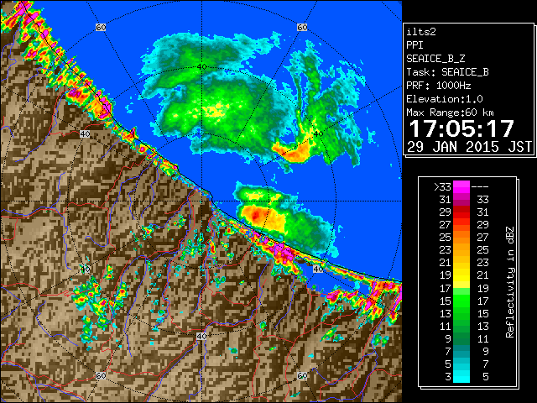Click the 17:05:17 timestamp
The width and height of the screenshot is (537, 403).
[x=461, y=128]
